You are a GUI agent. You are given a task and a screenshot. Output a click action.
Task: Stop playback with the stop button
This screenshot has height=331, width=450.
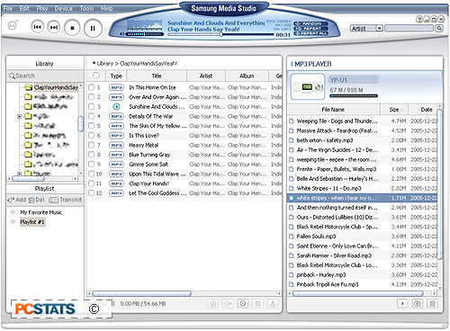(72, 28)
